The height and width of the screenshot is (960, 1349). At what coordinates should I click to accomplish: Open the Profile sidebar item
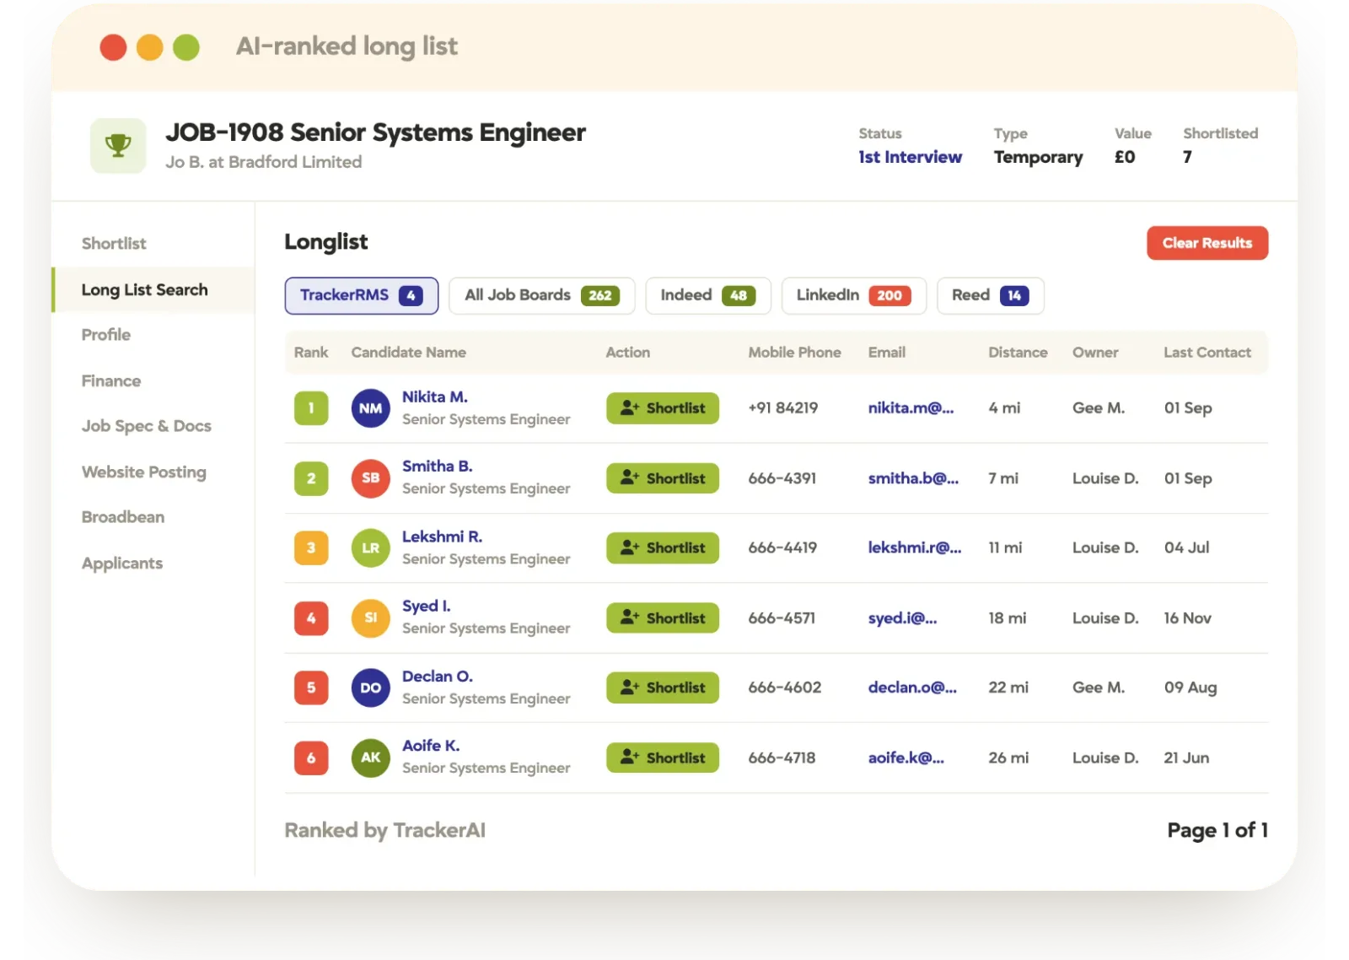[x=106, y=335]
